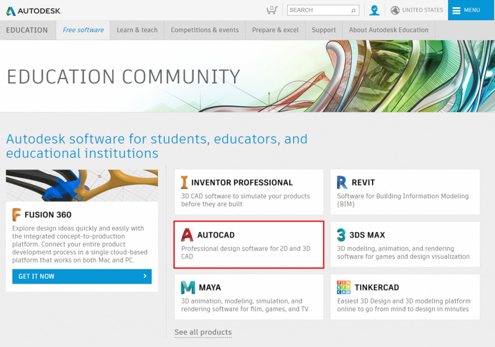Click Tinkercad's 'Easiest 3D Design' description
Viewport: 495px width, 347px height.
(x=404, y=305)
